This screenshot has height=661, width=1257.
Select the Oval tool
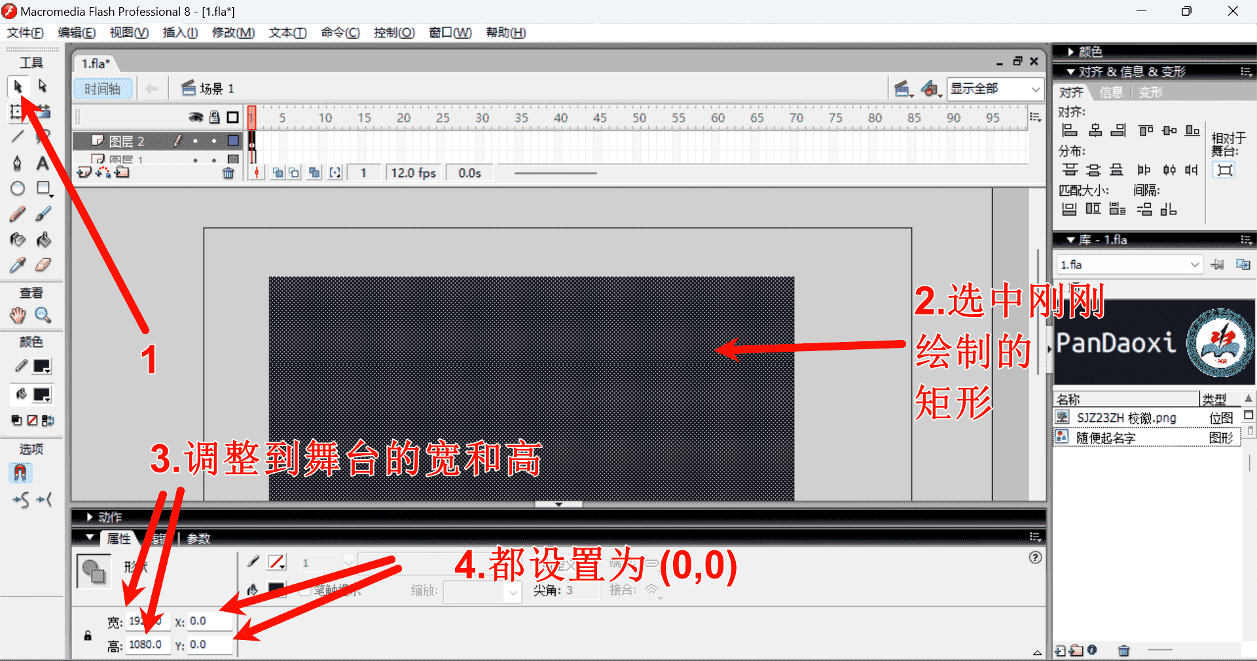point(18,189)
